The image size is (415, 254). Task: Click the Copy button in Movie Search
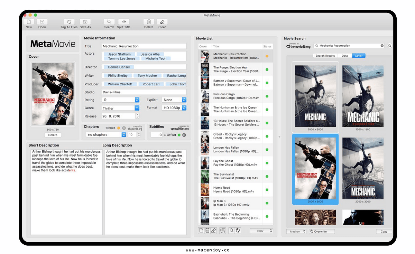click(x=384, y=232)
